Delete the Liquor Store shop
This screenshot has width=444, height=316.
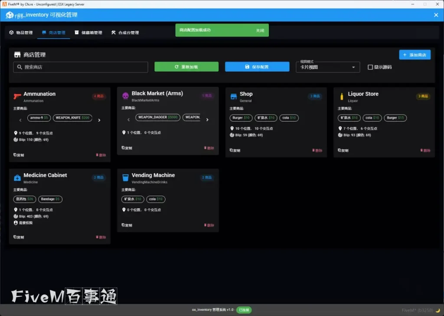click(425, 150)
